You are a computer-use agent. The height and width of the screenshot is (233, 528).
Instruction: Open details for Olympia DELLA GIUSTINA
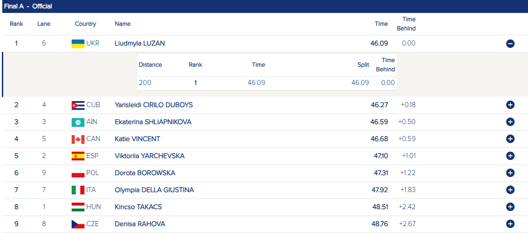[510, 190]
